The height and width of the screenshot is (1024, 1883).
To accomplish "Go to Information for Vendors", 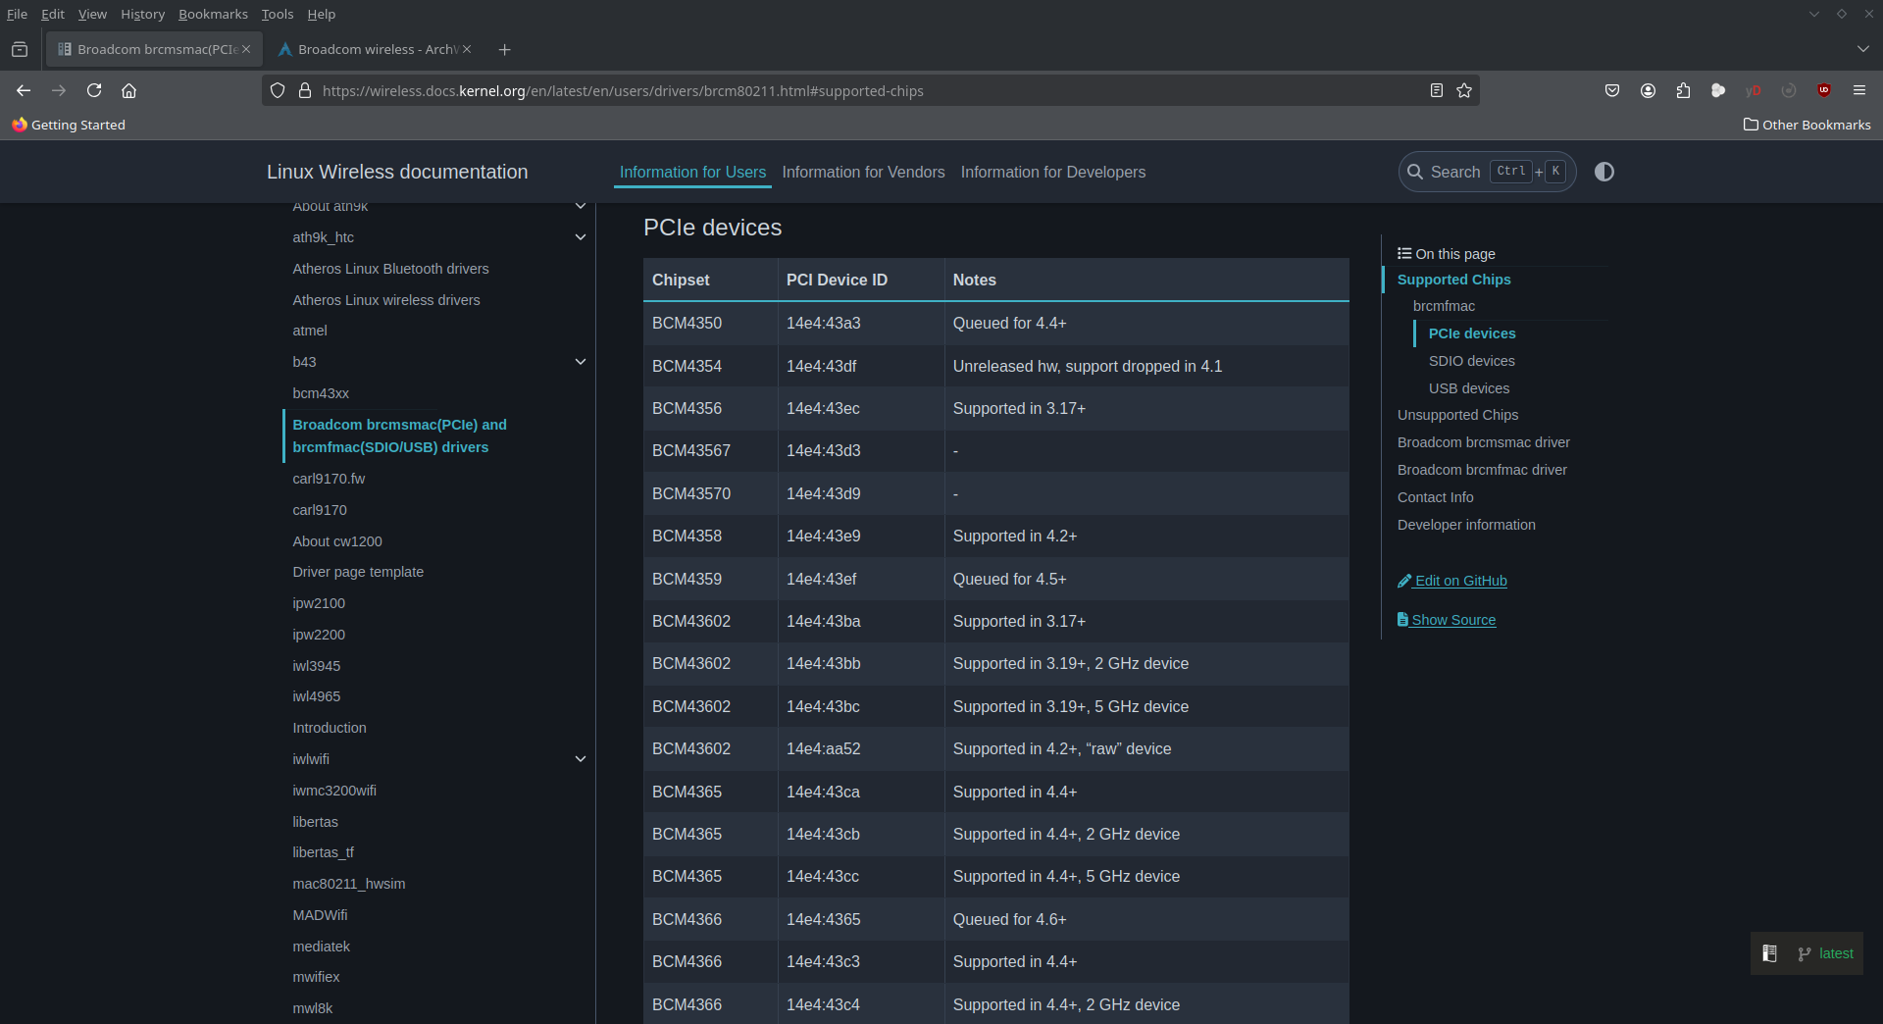I will [863, 172].
